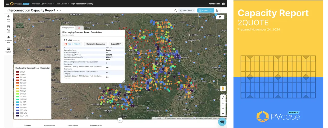Click Substation Bus Number value 300212

pyautogui.click(x=109, y=55)
